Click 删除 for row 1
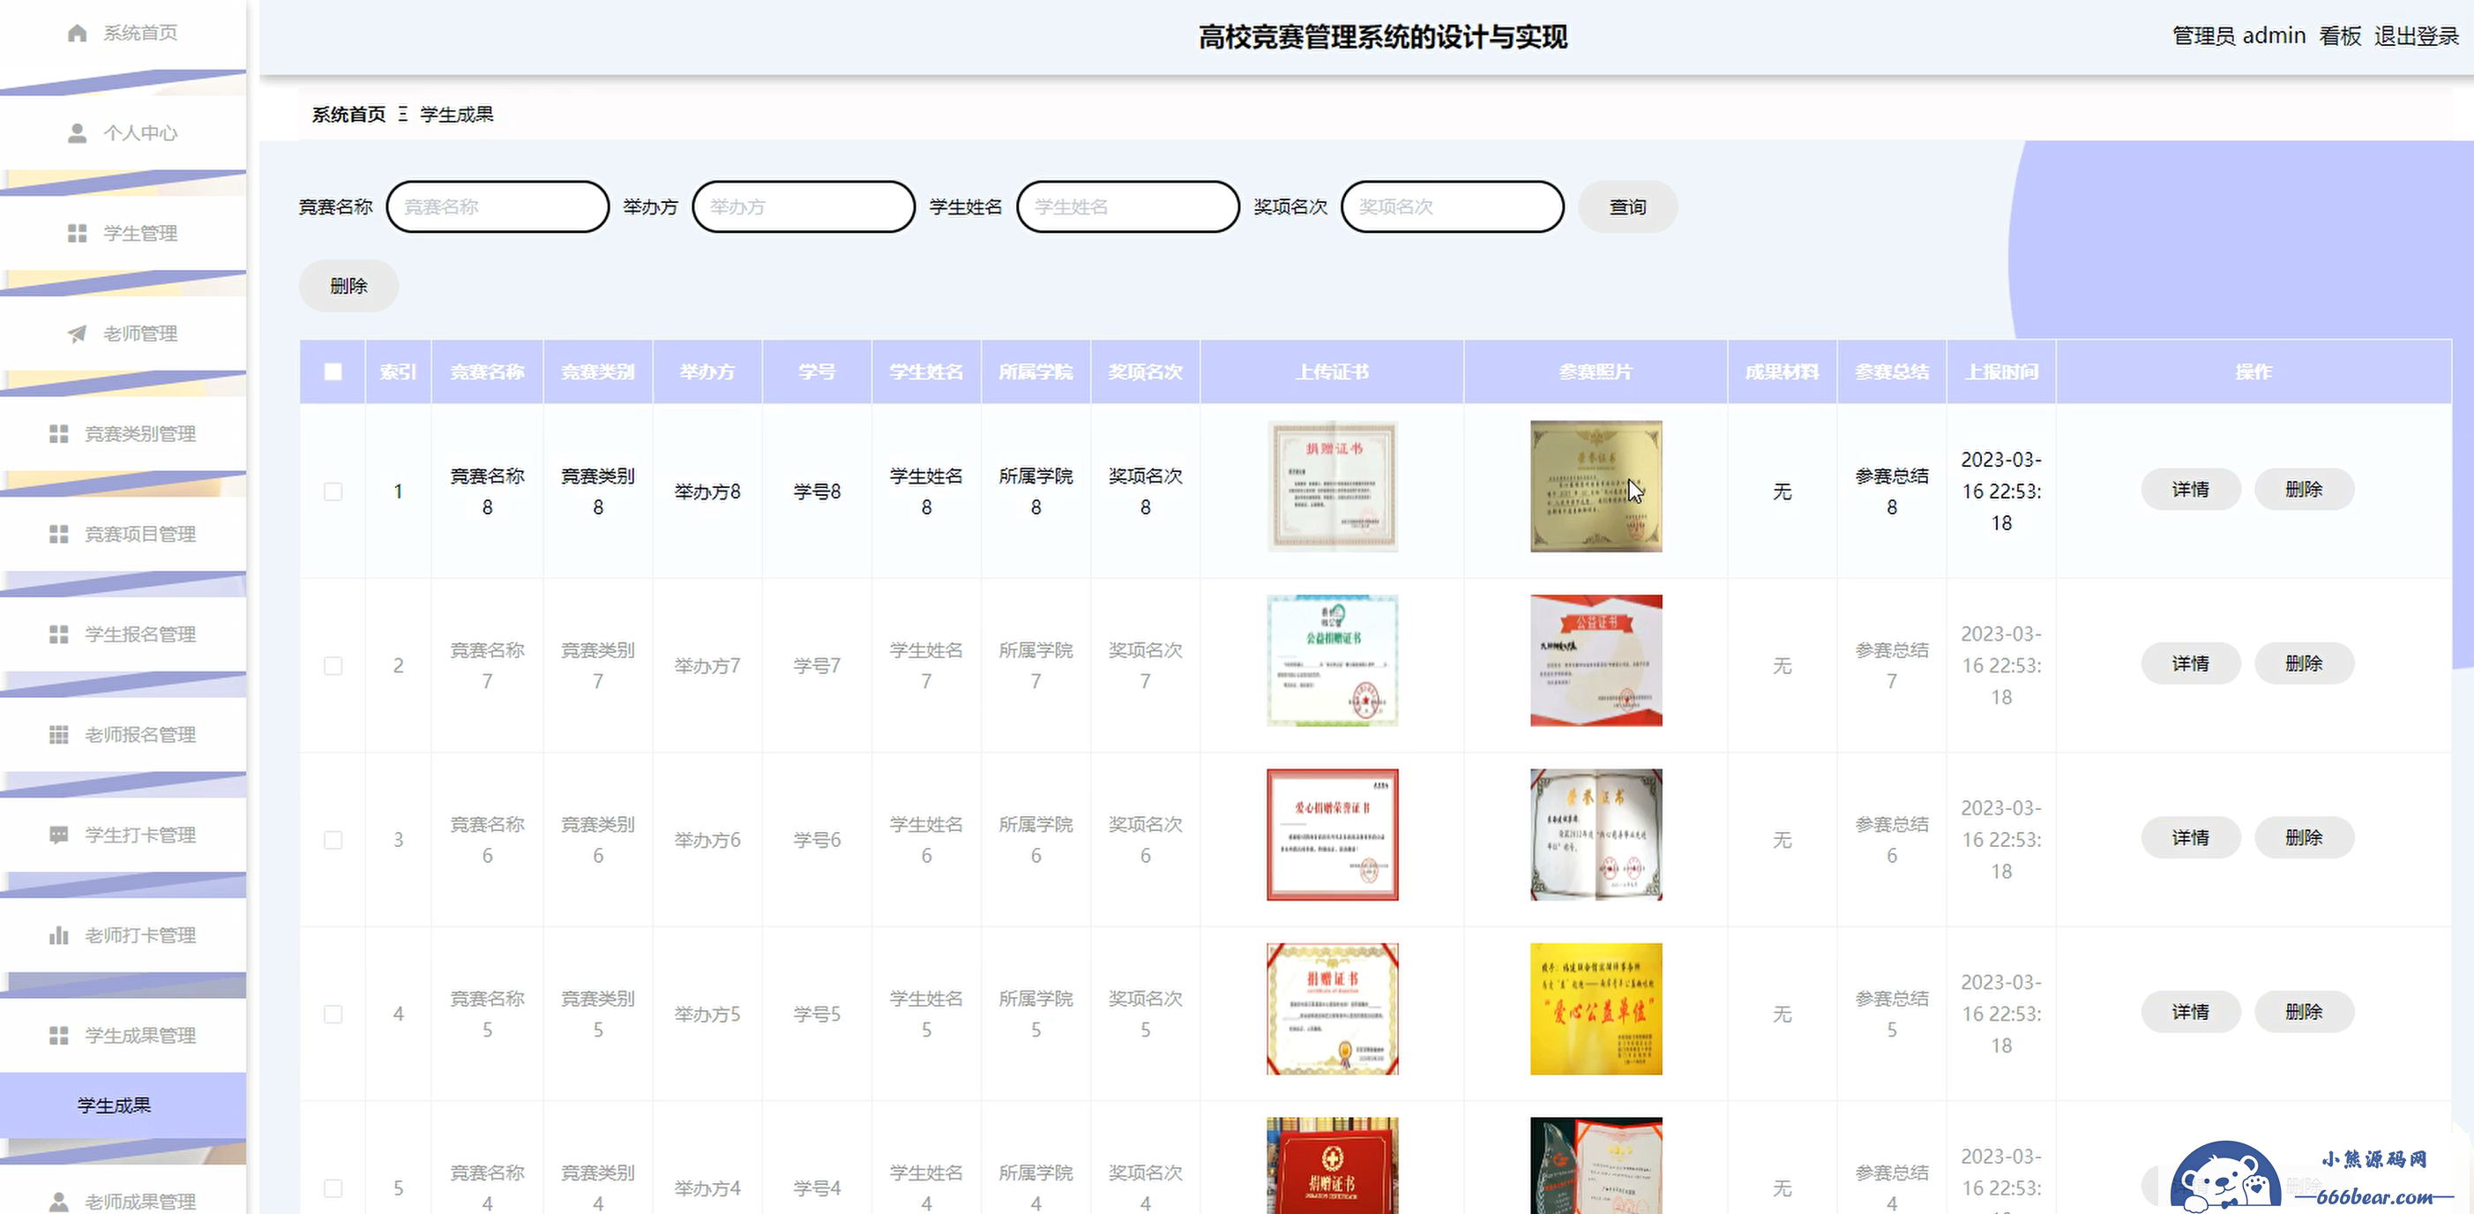The width and height of the screenshot is (2474, 1214). pos(2304,490)
